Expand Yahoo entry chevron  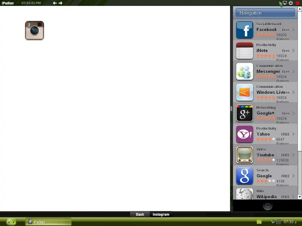pos(293,134)
